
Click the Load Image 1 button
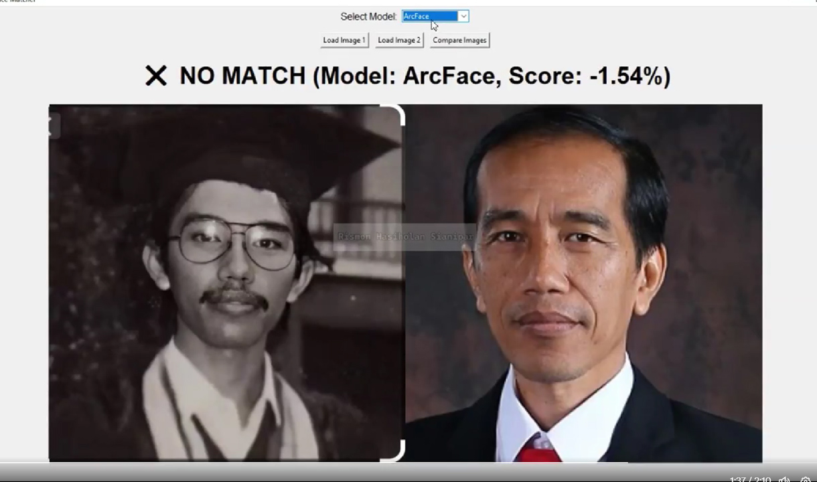(344, 40)
